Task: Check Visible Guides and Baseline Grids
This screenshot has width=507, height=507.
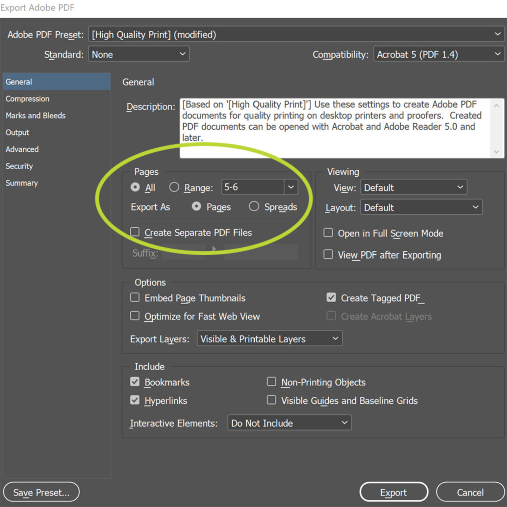Action: pos(271,400)
